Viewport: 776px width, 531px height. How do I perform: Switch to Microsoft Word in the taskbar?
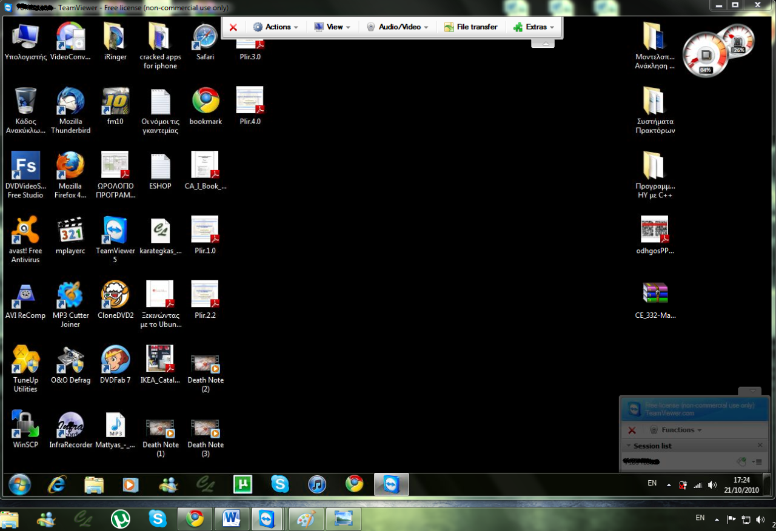point(232,519)
